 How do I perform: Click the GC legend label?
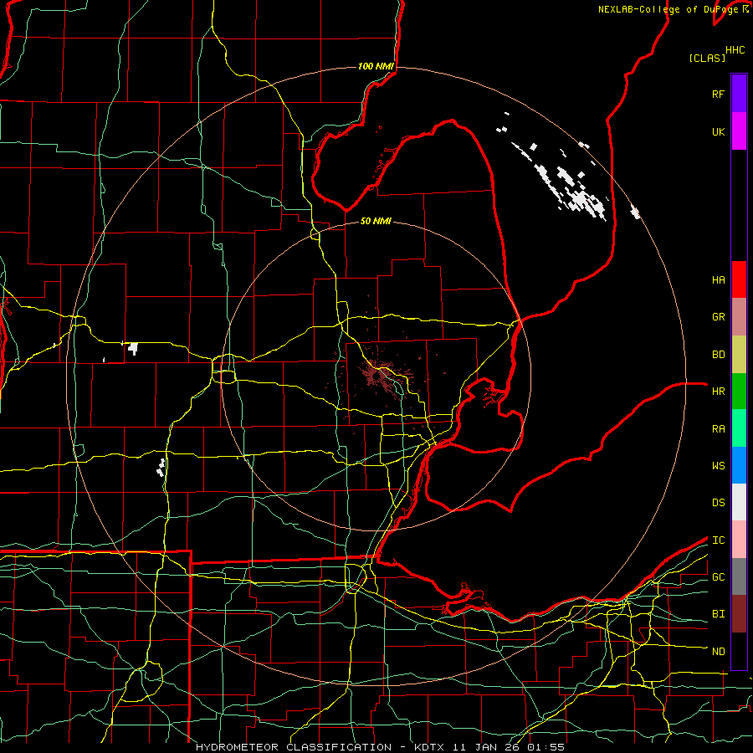pos(718,577)
